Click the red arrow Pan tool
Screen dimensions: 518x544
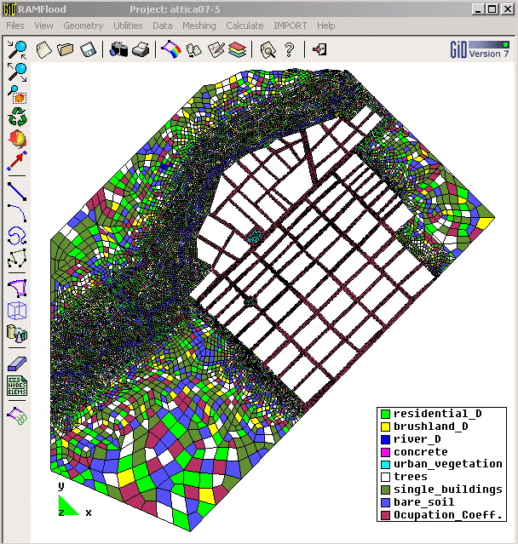point(17,160)
